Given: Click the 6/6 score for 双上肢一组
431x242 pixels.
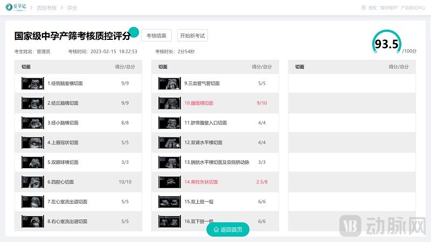Looking at the screenshot, I should tap(262, 202).
